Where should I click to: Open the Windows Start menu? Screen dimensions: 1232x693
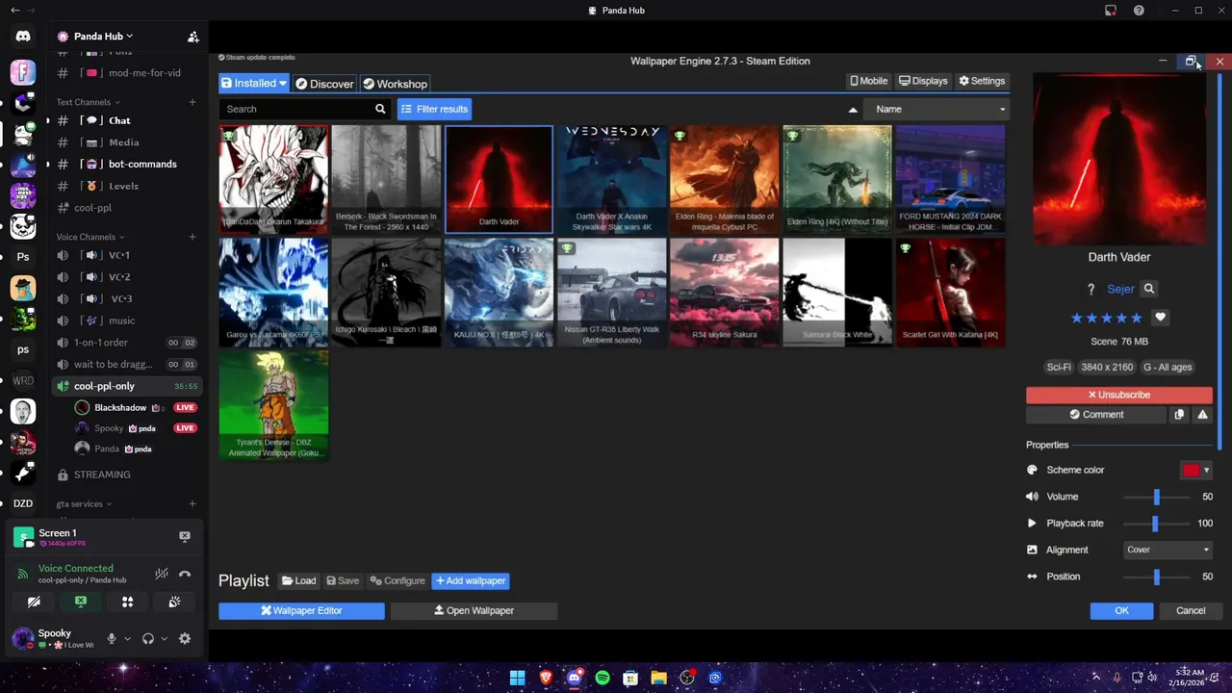[518, 678]
